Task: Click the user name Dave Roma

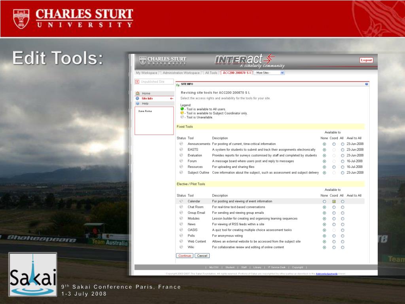Action: 145,111
